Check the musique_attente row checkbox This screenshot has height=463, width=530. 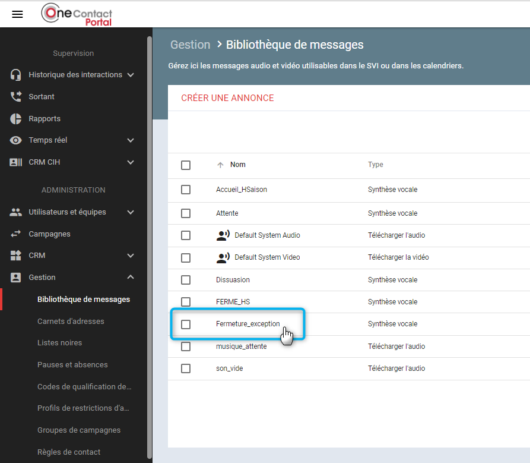(x=186, y=347)
